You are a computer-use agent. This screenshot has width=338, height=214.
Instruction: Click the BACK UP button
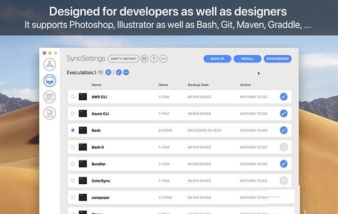(217, 59)
